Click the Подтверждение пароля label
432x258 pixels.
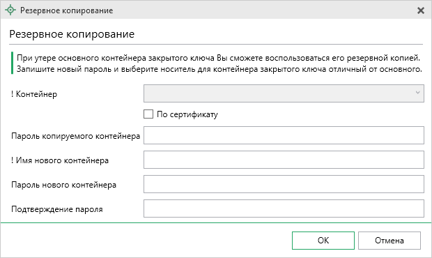point(56,209)
